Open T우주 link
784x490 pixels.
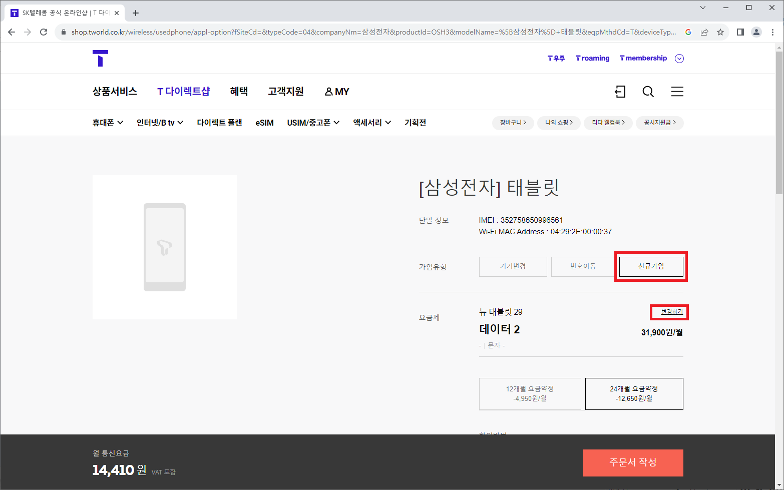[x=556, y=59]
